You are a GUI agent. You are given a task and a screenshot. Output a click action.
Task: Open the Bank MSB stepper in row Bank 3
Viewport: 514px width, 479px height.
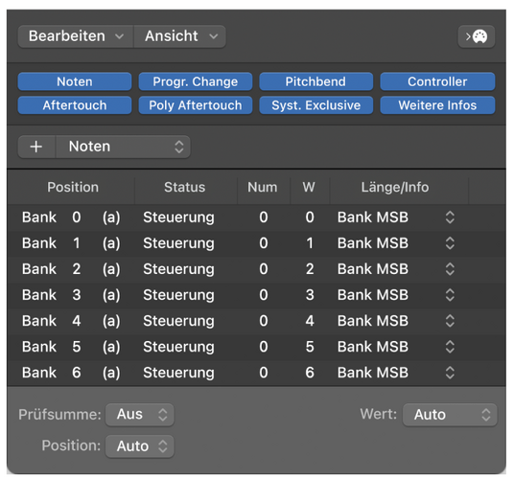450,295
